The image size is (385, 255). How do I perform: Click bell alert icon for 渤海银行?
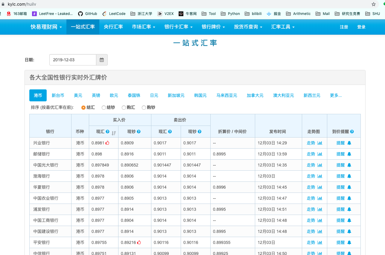pos(349,176)
